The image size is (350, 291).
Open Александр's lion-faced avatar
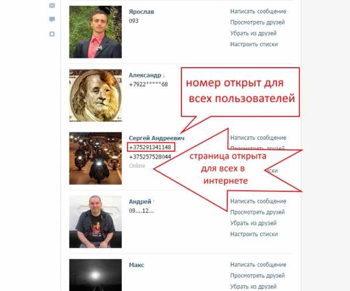tap(96, 95)
